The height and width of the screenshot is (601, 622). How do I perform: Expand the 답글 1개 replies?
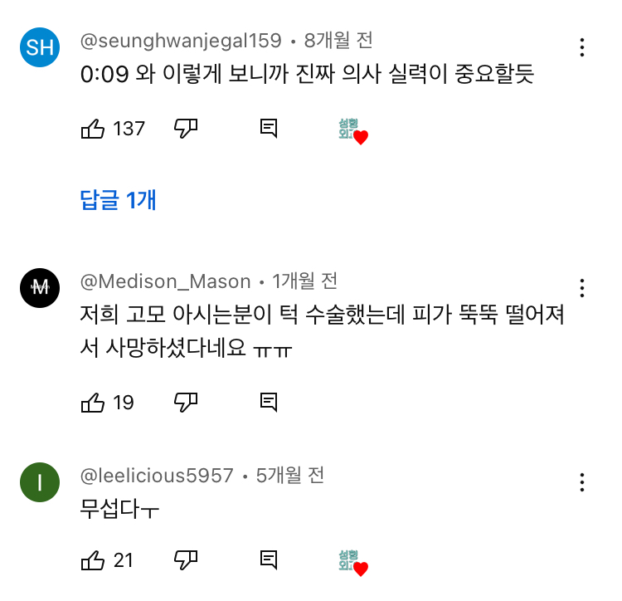coord(118,200)
